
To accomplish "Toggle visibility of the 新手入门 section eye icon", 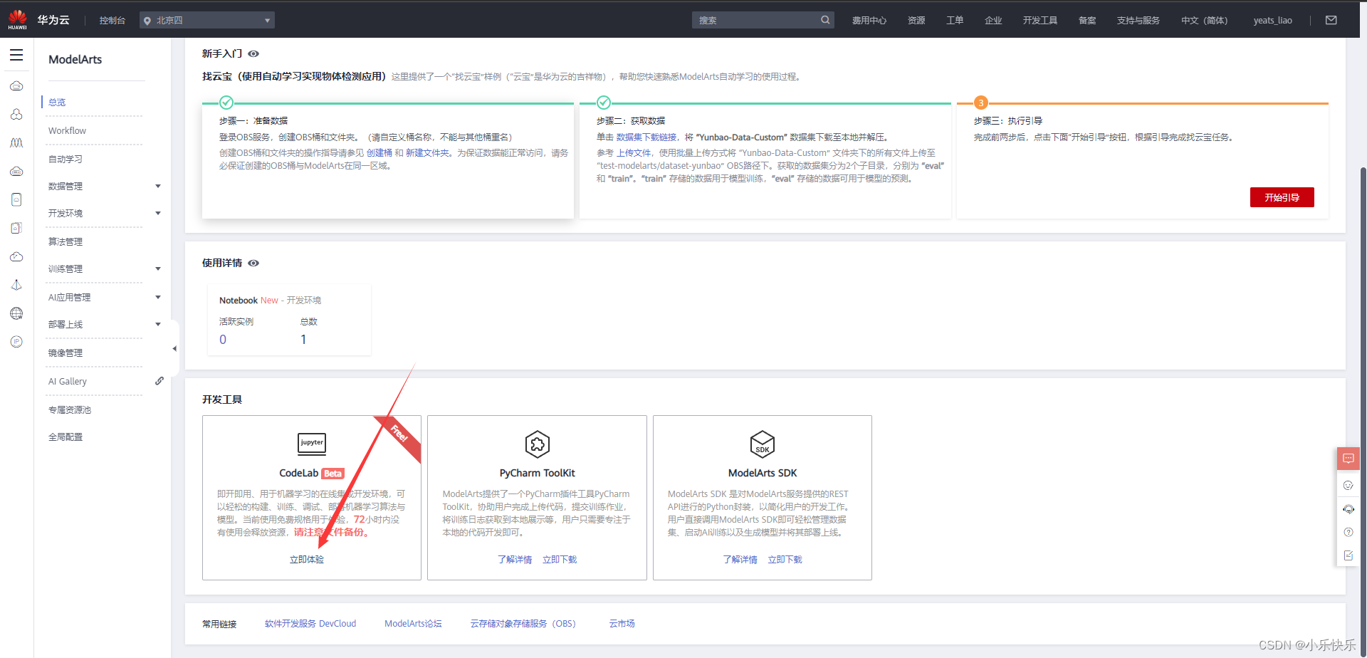I will [254, 53].
